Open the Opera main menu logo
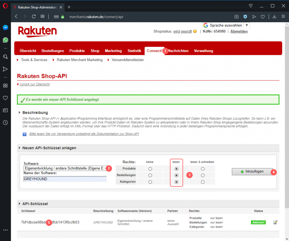 click(5, 6)
